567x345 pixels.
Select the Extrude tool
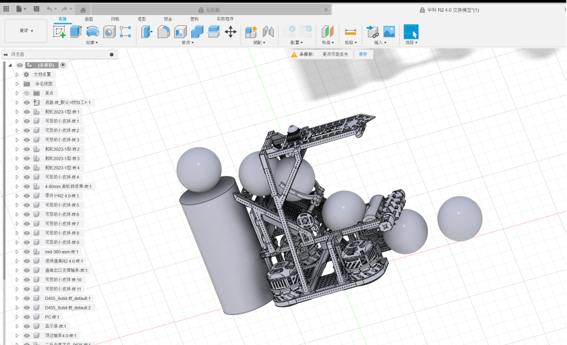tap(76, 32)
